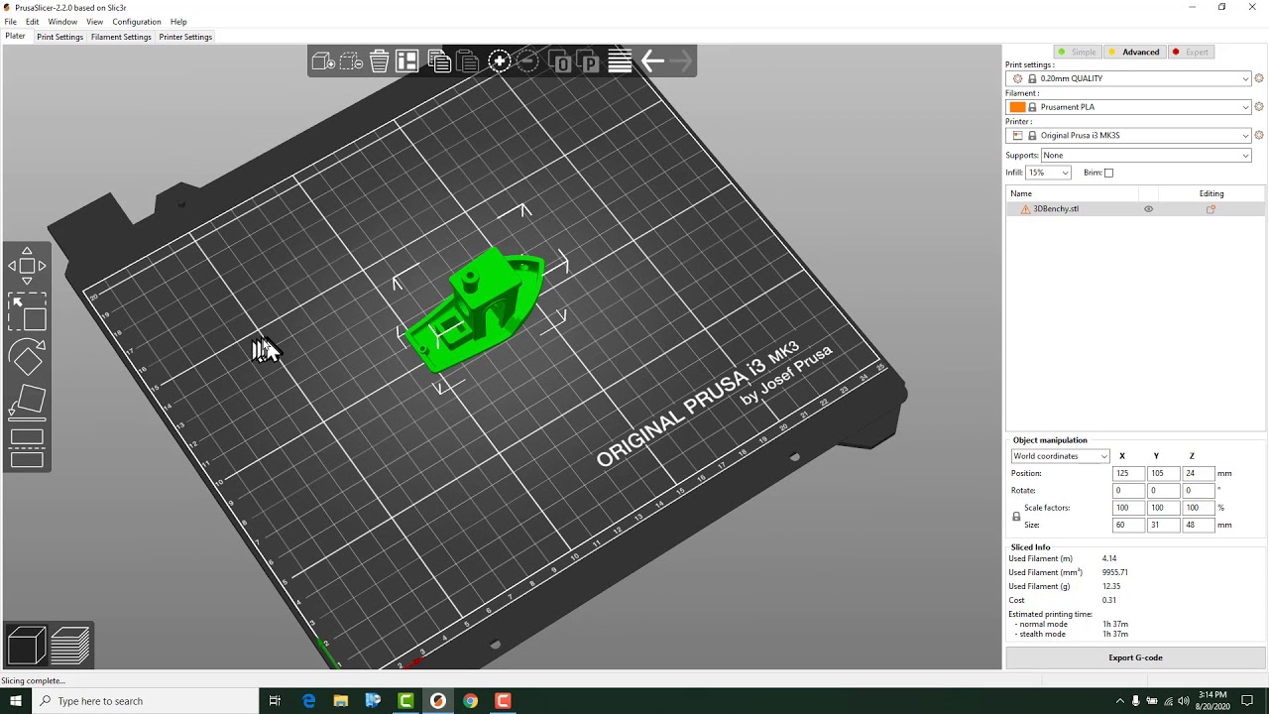Open the Edit menu
Screen dimensions: 1269x714
click(x=33, y=22)
